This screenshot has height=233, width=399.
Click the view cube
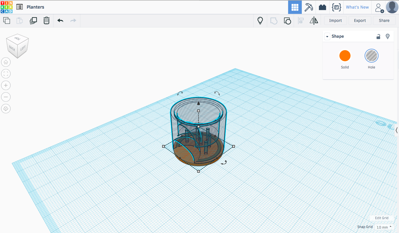17,46
